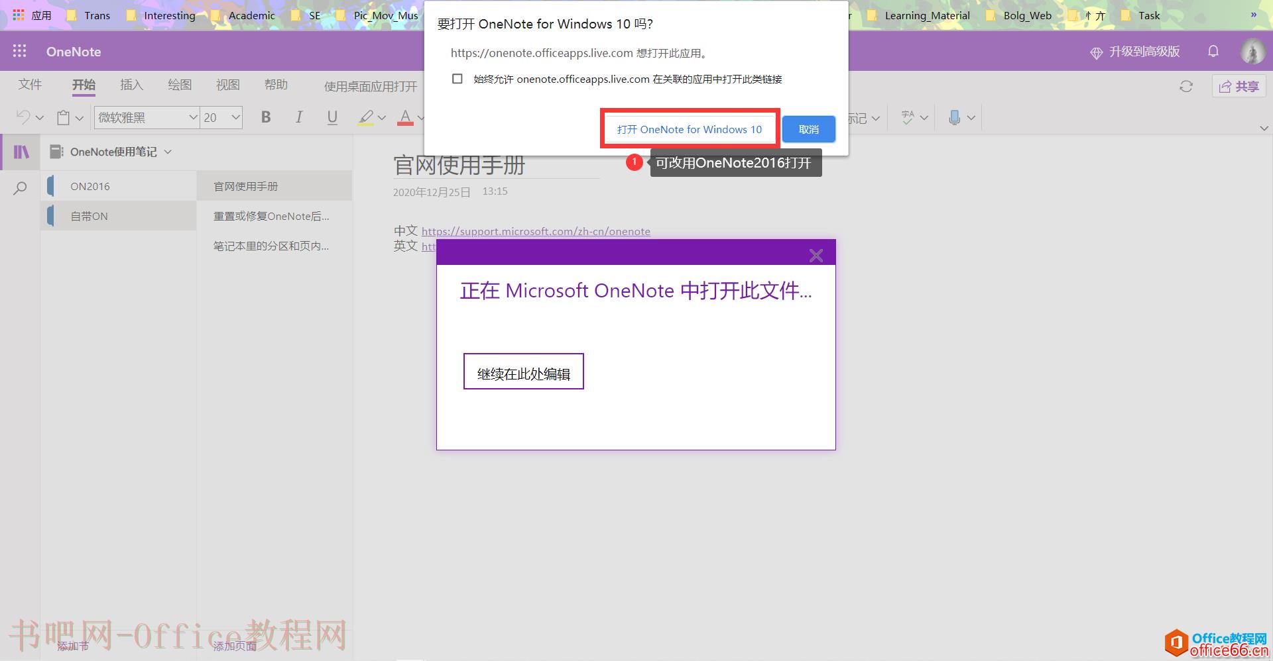1273x661 pixels.
Task: Open the Learning_Material bookmark folder
Action: (919, 15)
